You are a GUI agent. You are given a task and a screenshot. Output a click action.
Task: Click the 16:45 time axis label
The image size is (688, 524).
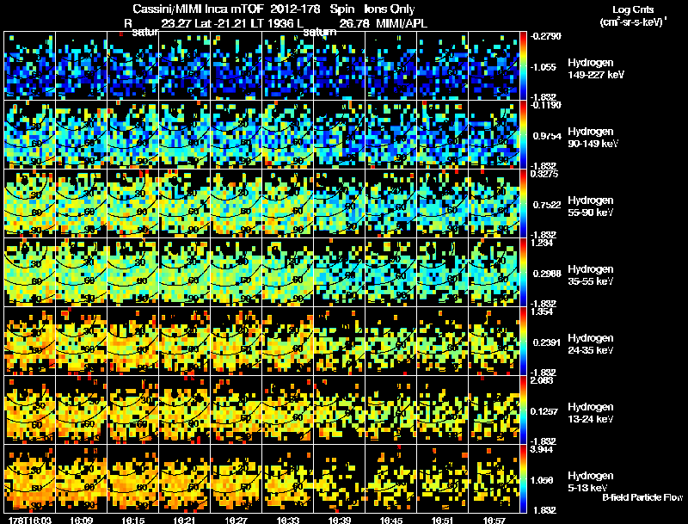click(391, 520)
